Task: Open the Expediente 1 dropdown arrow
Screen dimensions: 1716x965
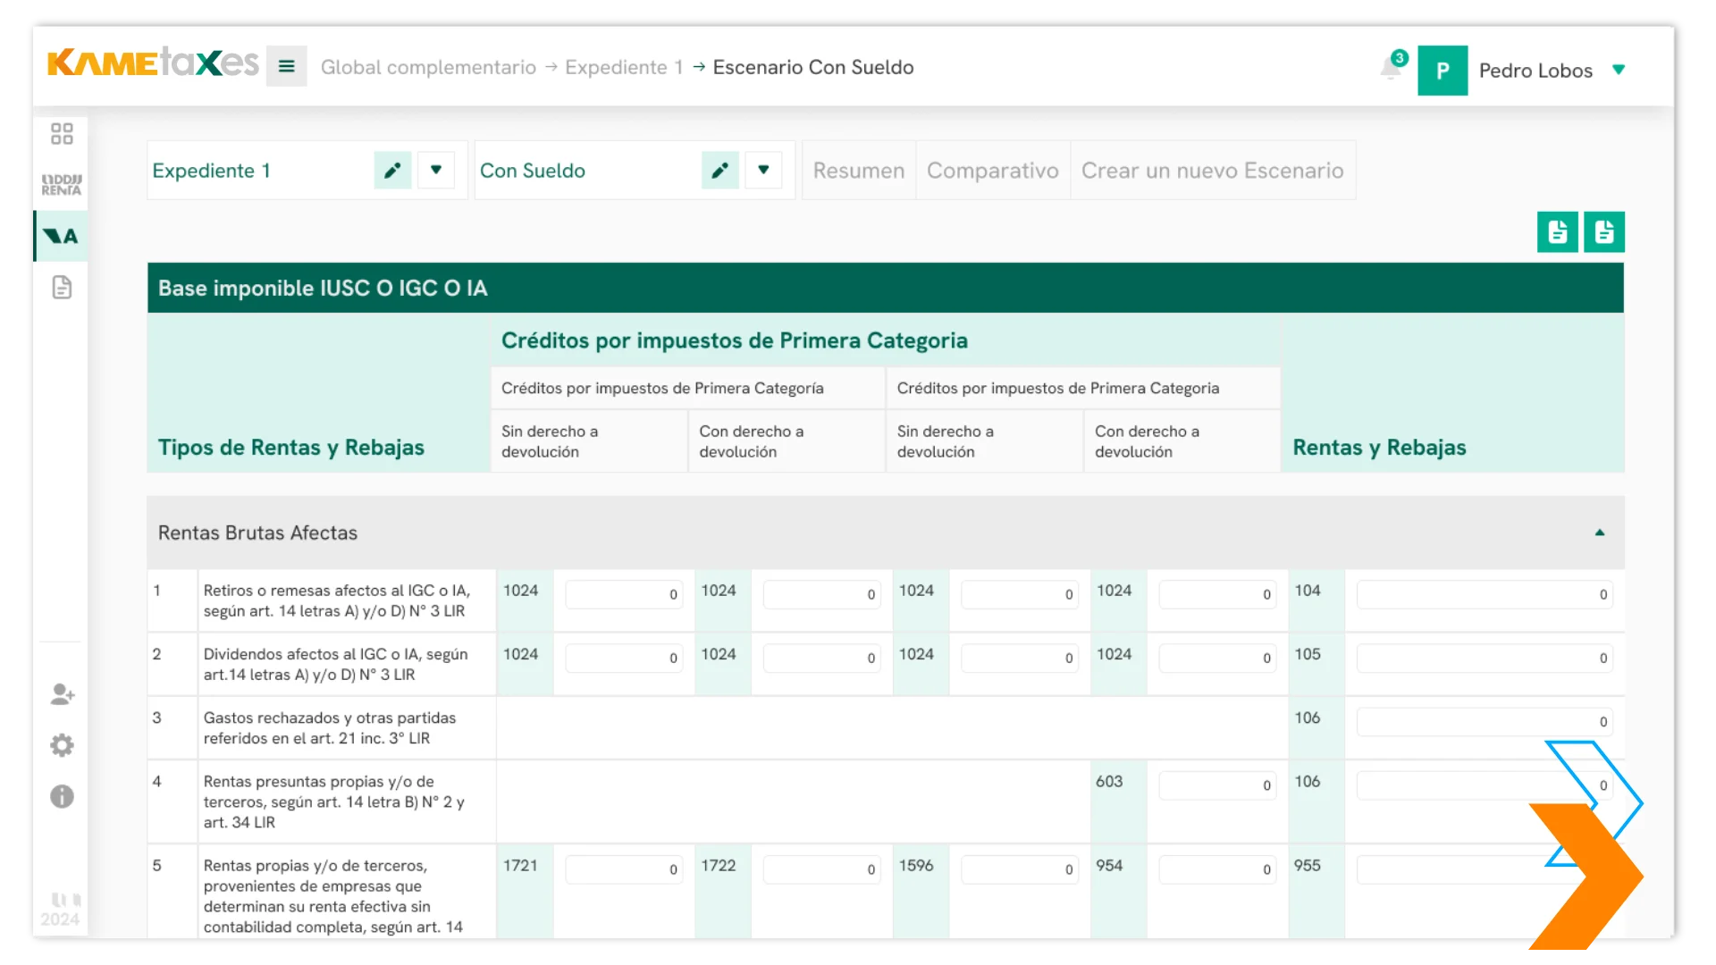Action: (x=436, y=170)
